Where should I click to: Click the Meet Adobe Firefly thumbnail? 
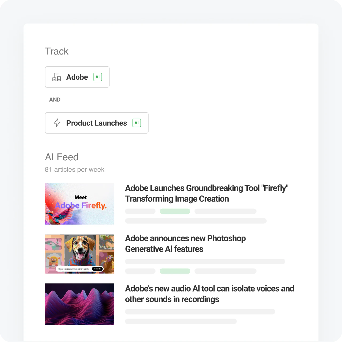tap(79, 204)
